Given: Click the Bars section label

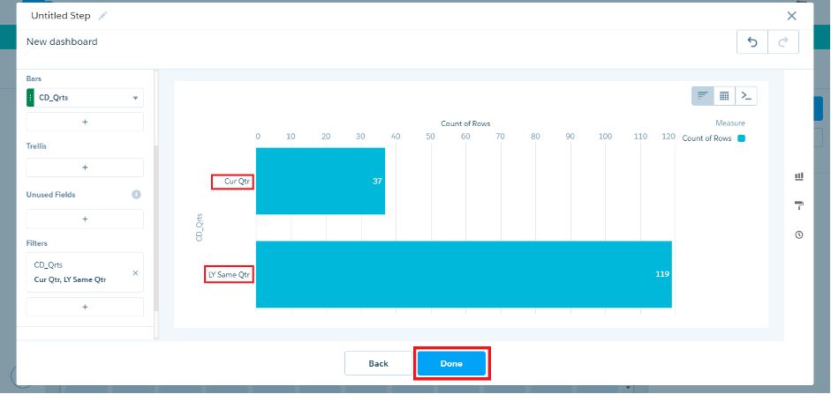Looking at the screenshot, I should click(34, 78).
